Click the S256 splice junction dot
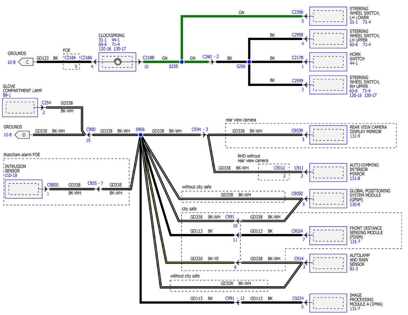The image size is (408, 315). point(249,62)
